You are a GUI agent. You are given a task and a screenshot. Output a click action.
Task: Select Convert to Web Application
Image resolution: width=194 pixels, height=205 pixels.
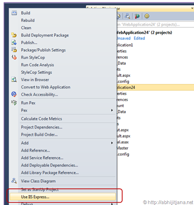pyautogui.click(x=46, y=87)
